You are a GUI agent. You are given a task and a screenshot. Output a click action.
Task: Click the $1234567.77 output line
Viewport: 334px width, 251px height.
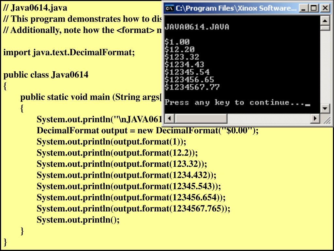click(192, 87)
